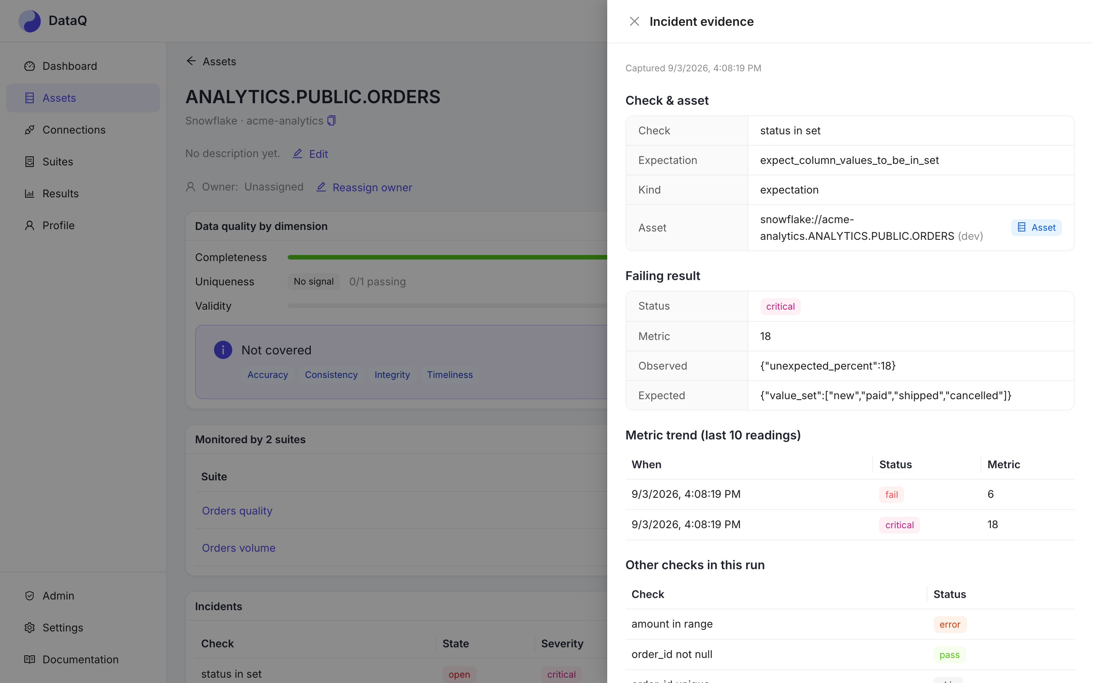Click amount in range check row
Screen dimensions: 1093x683
pos(850,624)
